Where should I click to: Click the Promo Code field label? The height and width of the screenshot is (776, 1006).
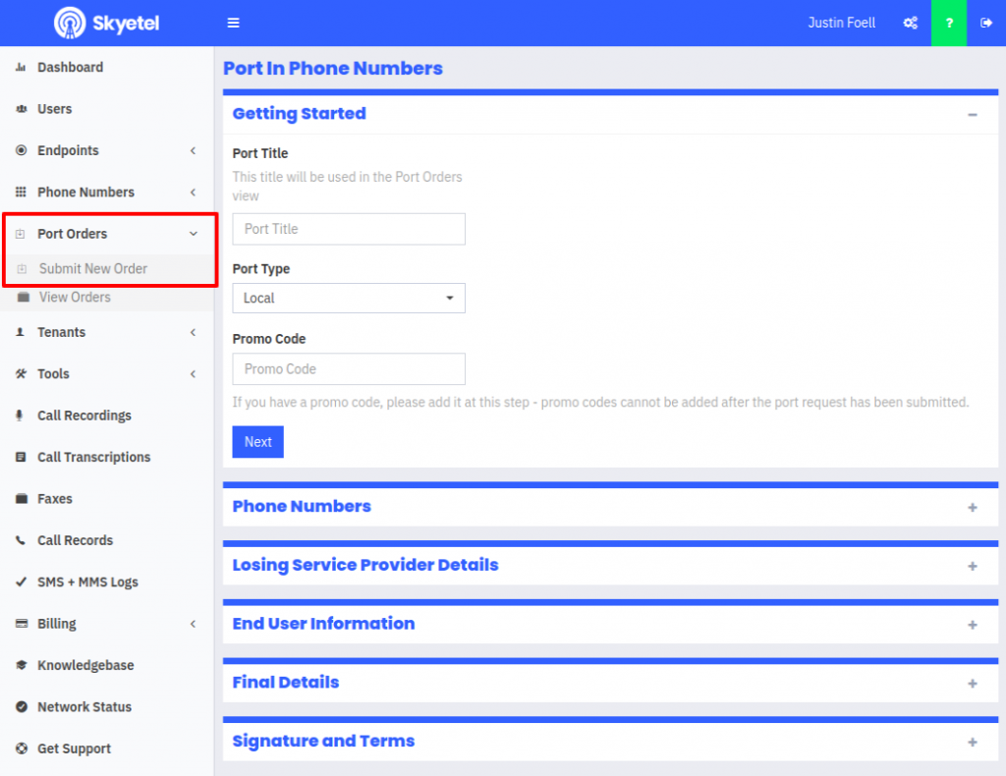coord(269,339)
